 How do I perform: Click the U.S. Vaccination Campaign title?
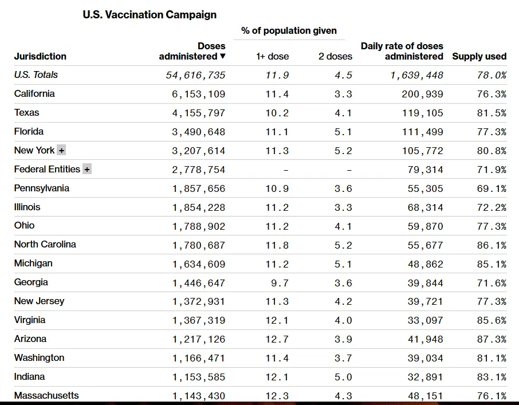150,15
